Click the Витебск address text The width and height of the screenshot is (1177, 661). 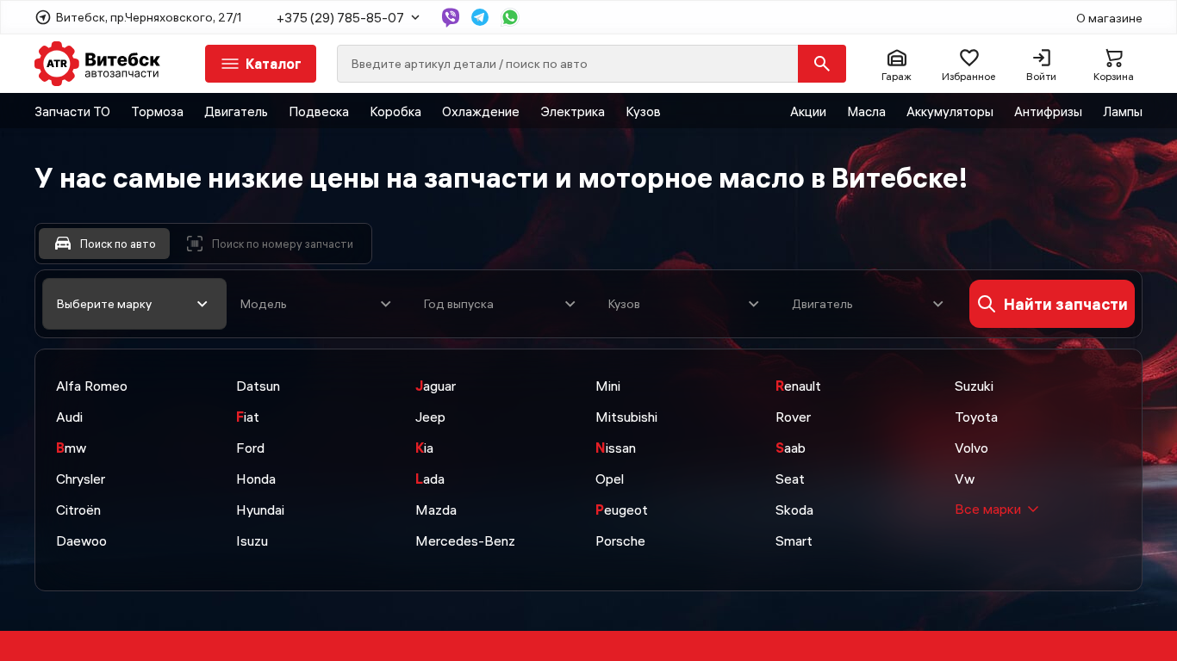pyautogui.click(x=148, y=17)
